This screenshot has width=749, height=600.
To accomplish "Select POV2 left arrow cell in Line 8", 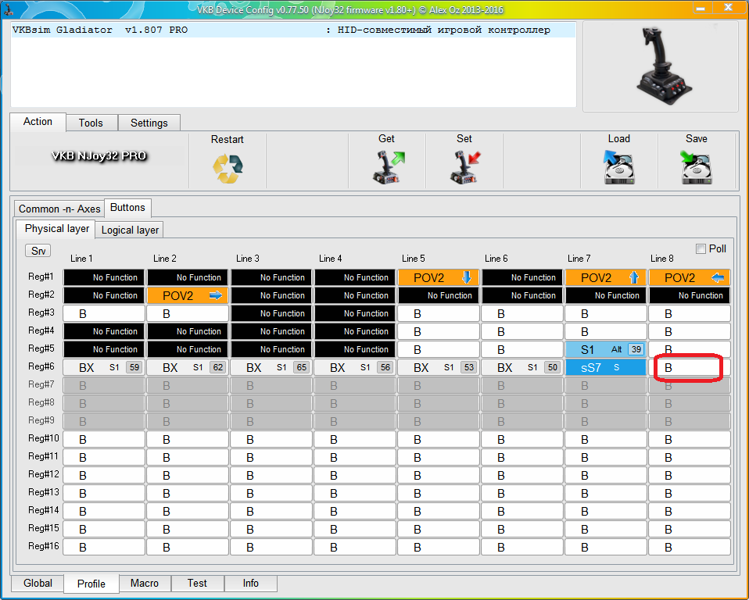I will point(689,277).
